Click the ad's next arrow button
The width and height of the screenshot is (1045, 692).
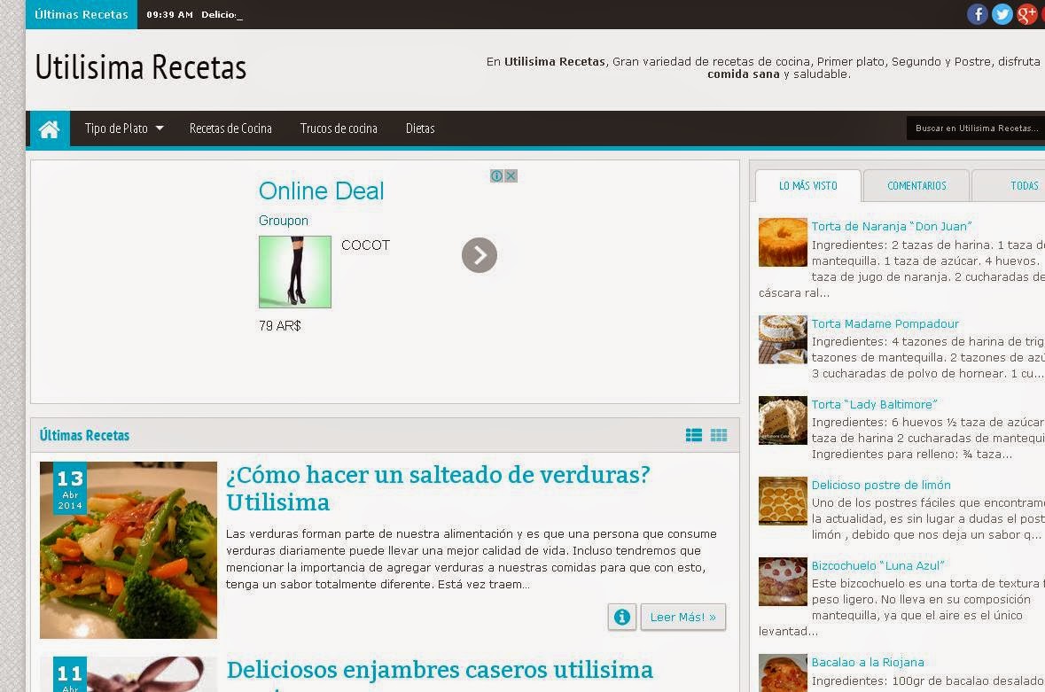click(480, 255)
